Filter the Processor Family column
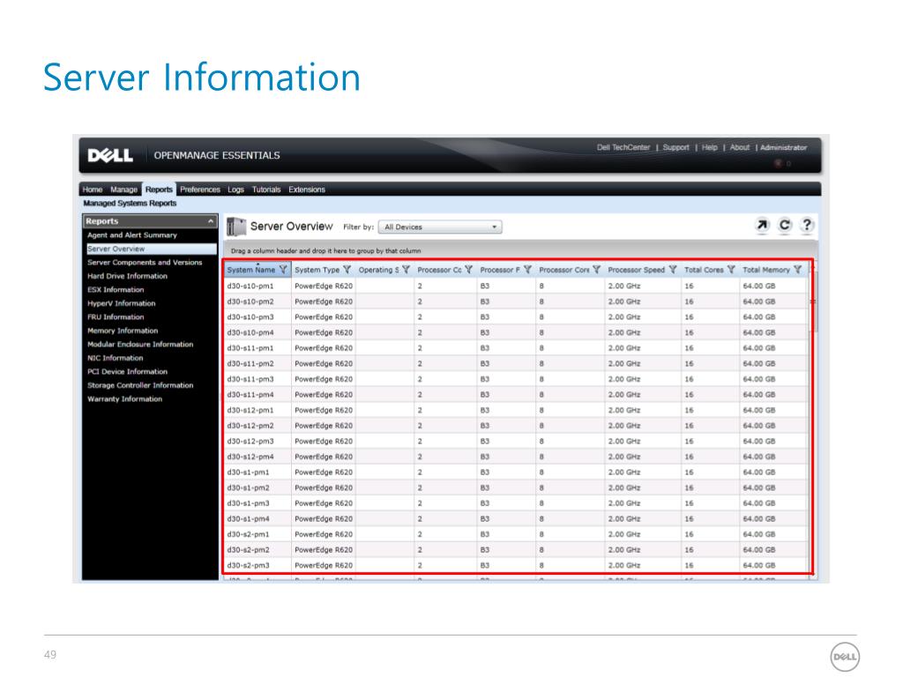 (x=527, y=270)
